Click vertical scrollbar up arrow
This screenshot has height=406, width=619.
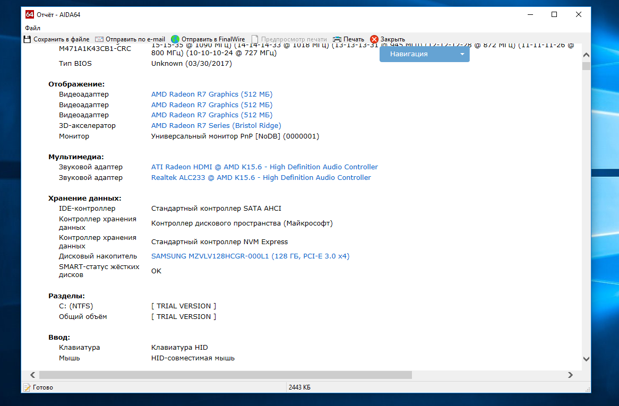[x=586, y=55]
